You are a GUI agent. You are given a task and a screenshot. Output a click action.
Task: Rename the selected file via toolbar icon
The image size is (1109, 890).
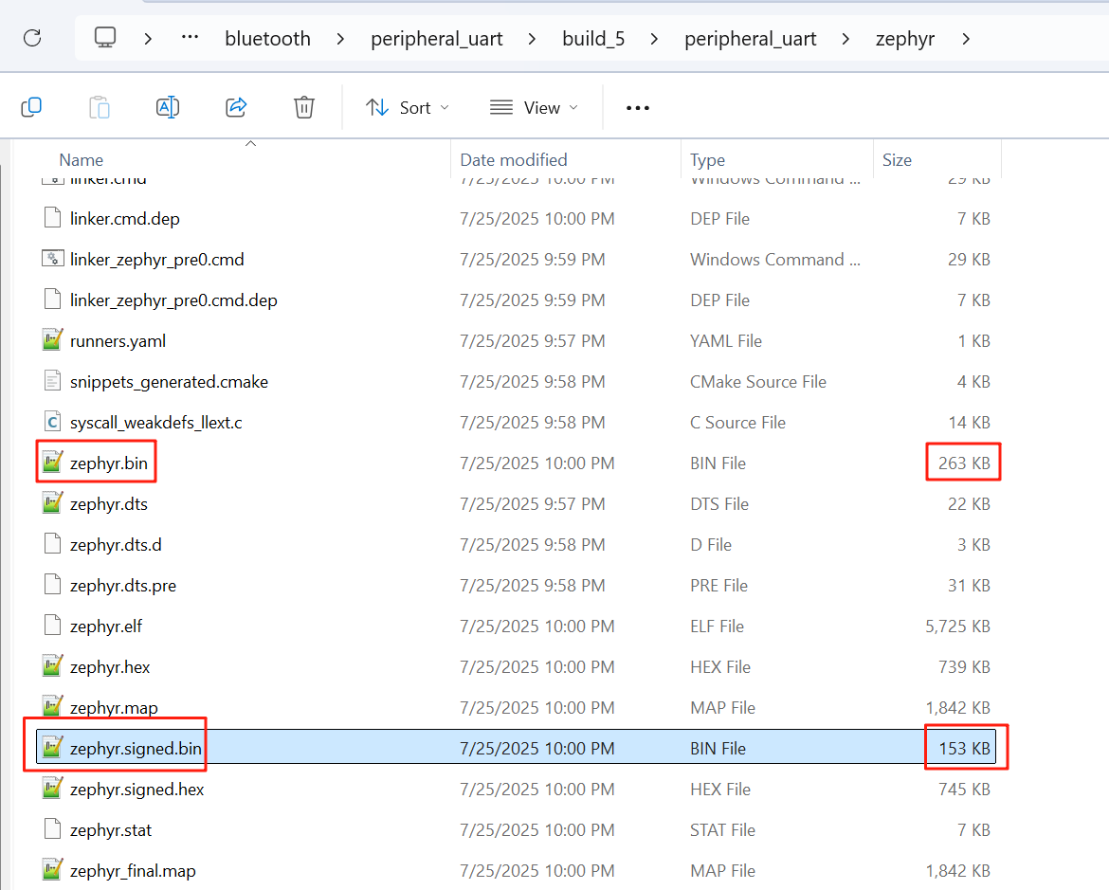[x=168, y=107]
